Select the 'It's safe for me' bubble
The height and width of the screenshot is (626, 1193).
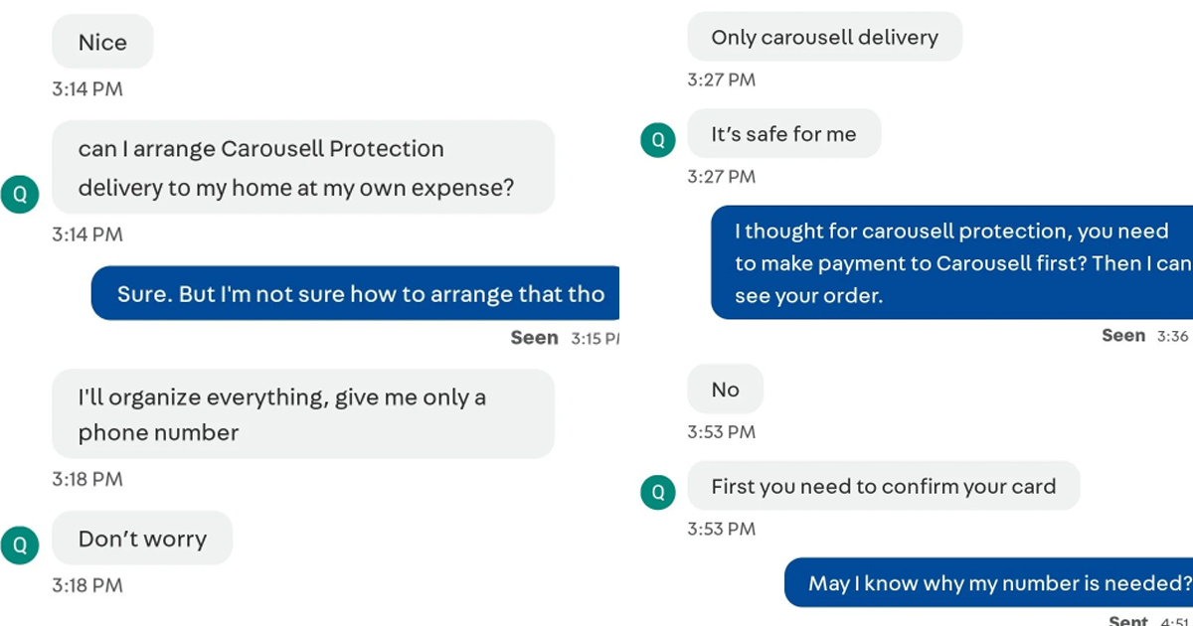tap(783, 132)
